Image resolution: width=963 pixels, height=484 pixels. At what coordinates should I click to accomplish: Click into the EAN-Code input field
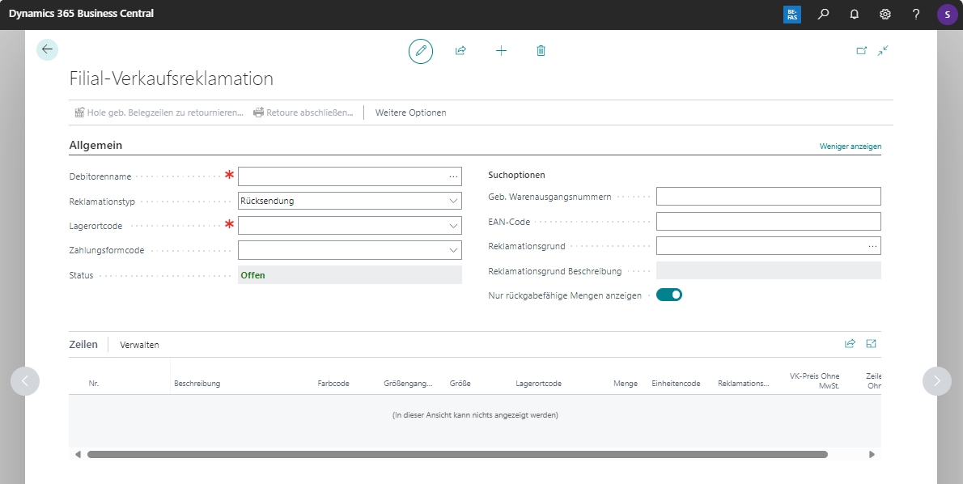tap(768, 222)
